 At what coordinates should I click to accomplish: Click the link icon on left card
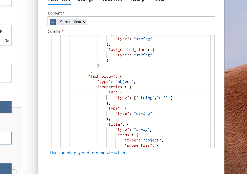(7, 40)
